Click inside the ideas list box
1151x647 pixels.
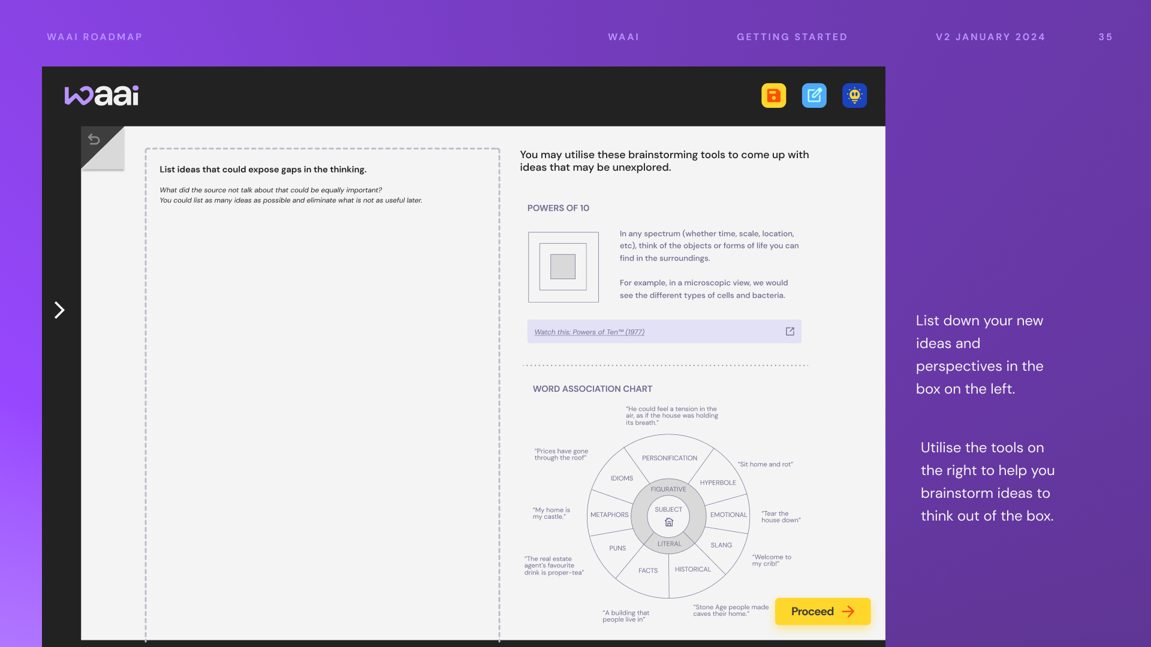[x=323, y=395]
